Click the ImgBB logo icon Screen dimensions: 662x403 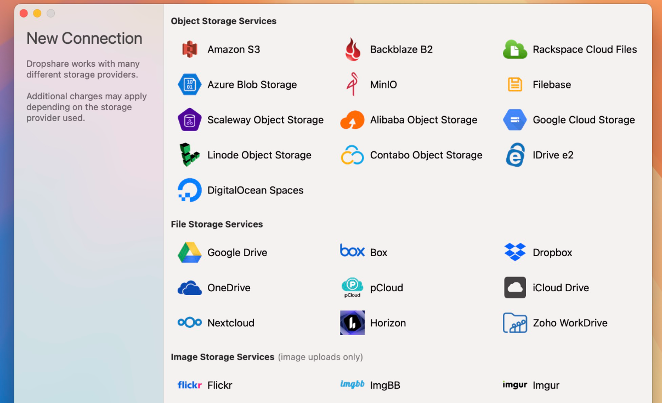tap(352, 384)
